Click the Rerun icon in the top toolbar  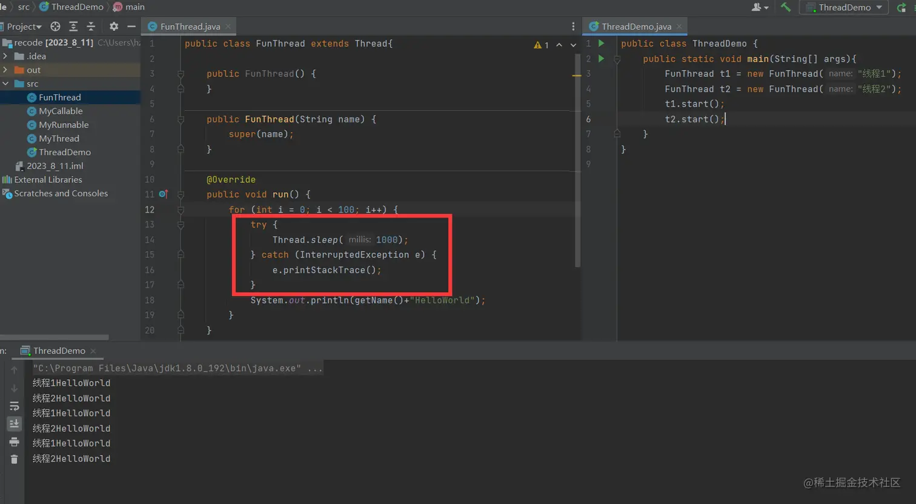(901, 7)
